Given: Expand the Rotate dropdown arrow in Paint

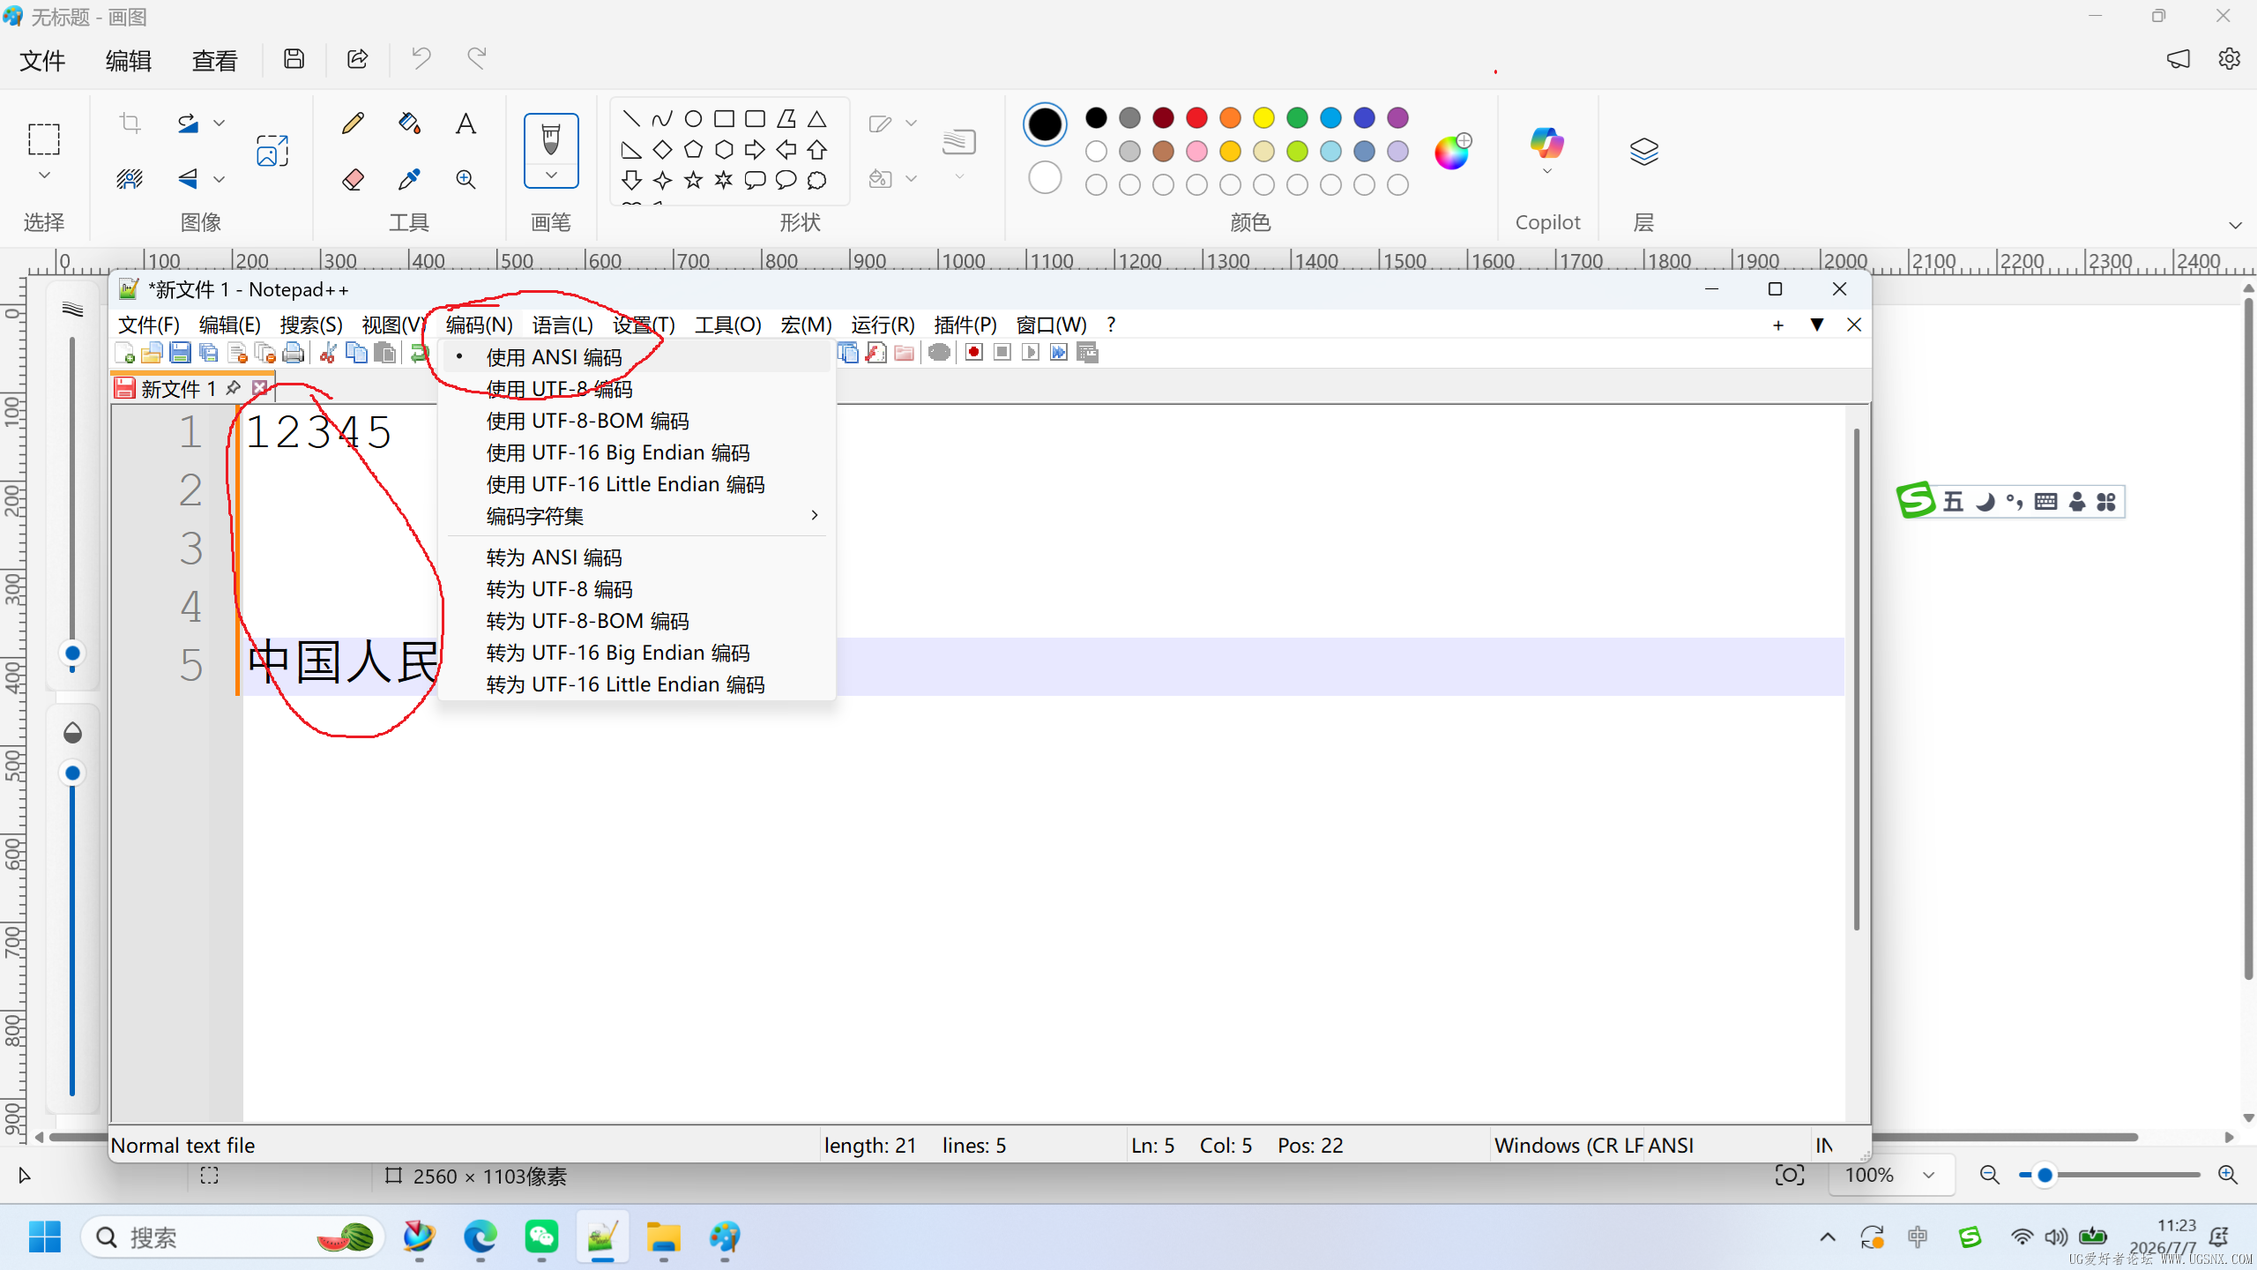Looking at the screenshot, I should 220,123.
